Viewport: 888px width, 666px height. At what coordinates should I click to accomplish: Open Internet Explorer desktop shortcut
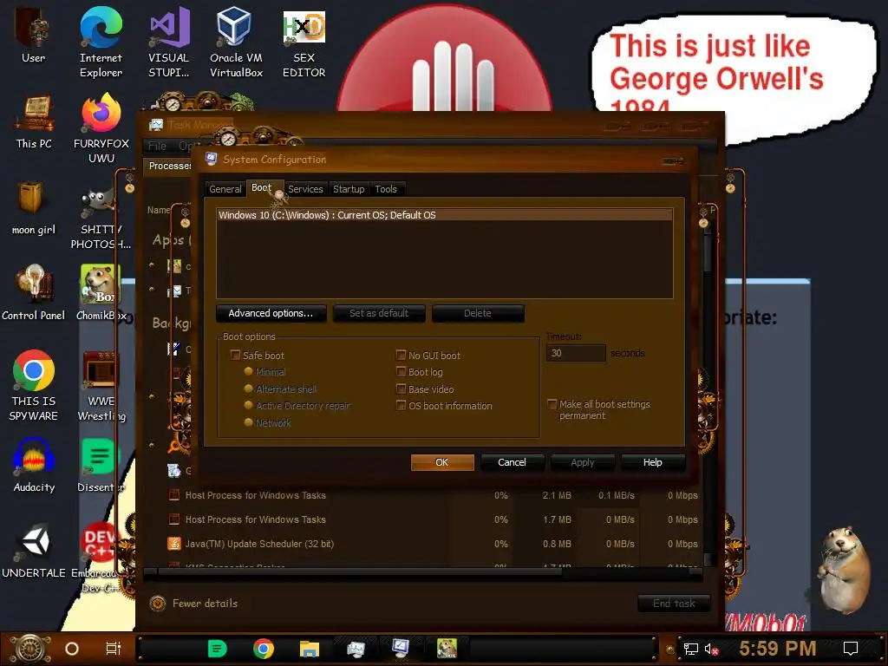point(101,41)
